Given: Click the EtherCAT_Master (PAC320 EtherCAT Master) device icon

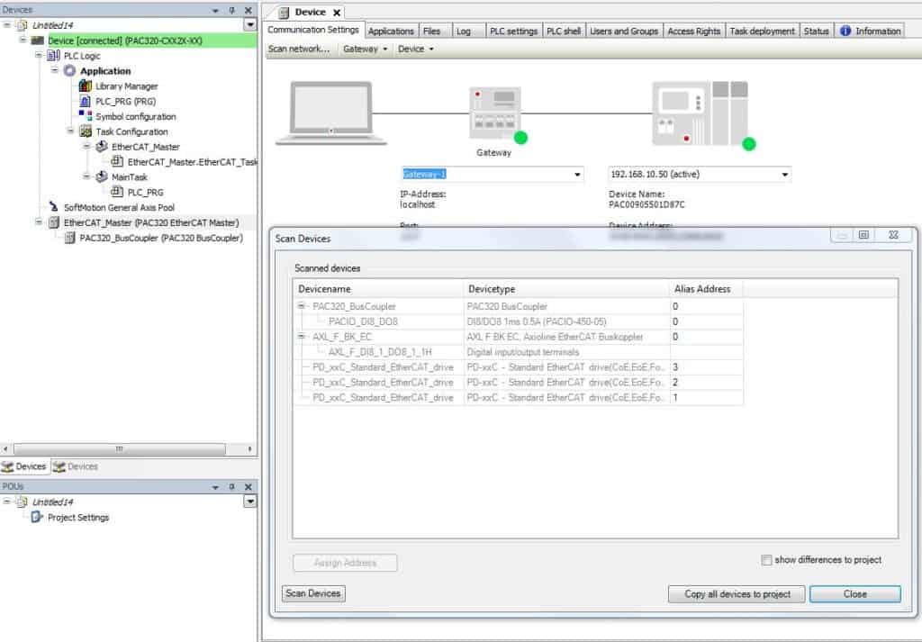Looking at the screenshot, I should pos(53,222).
